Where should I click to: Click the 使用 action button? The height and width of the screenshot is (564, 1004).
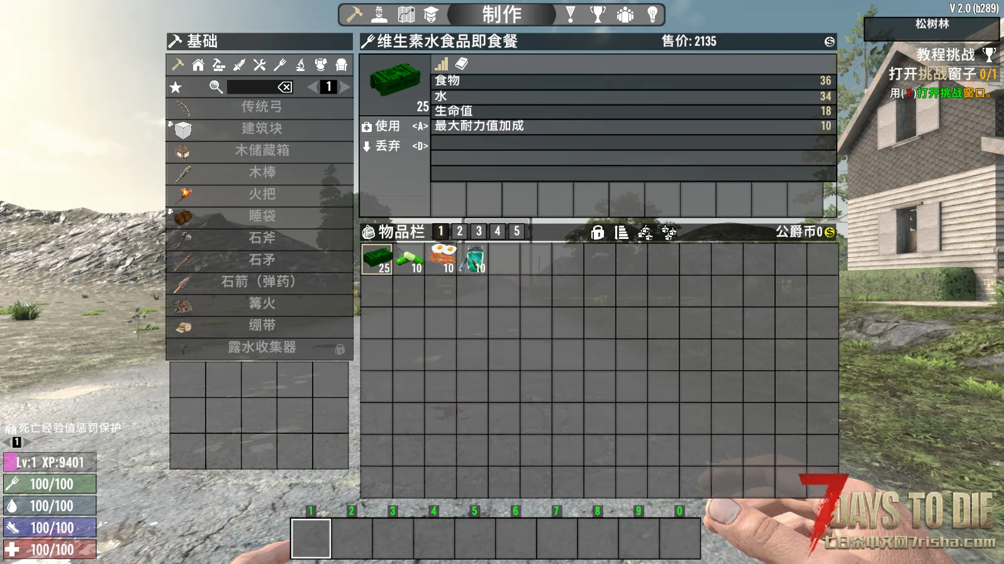(395, 126)
